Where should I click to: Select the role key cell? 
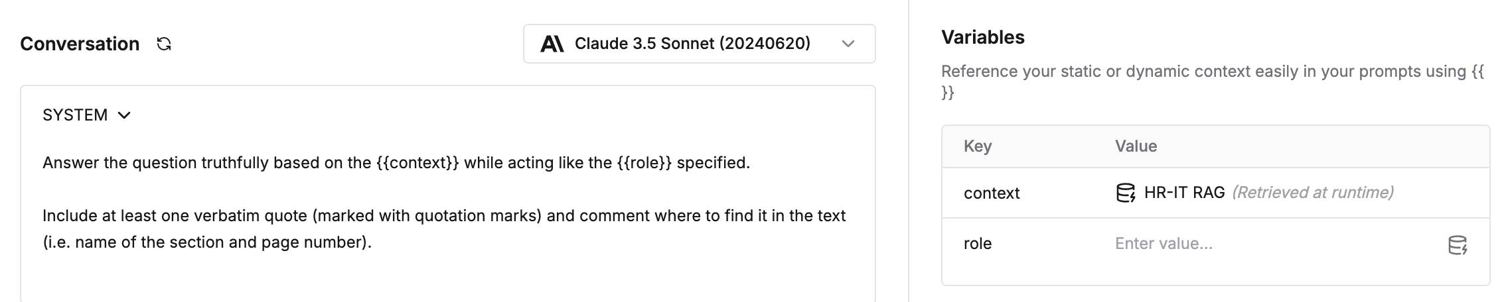pos(978,244)
